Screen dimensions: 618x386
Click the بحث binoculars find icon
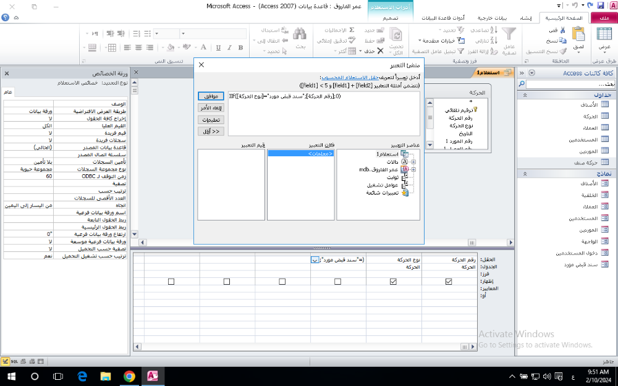pos(300,34)
